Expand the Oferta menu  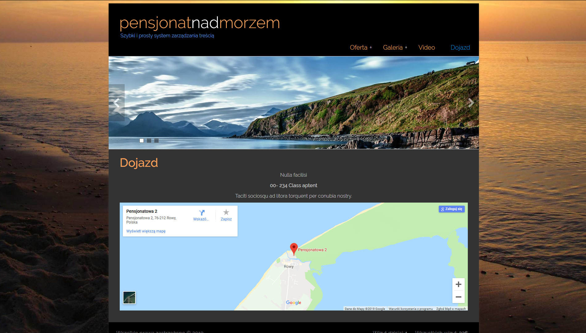coord(360,47)
